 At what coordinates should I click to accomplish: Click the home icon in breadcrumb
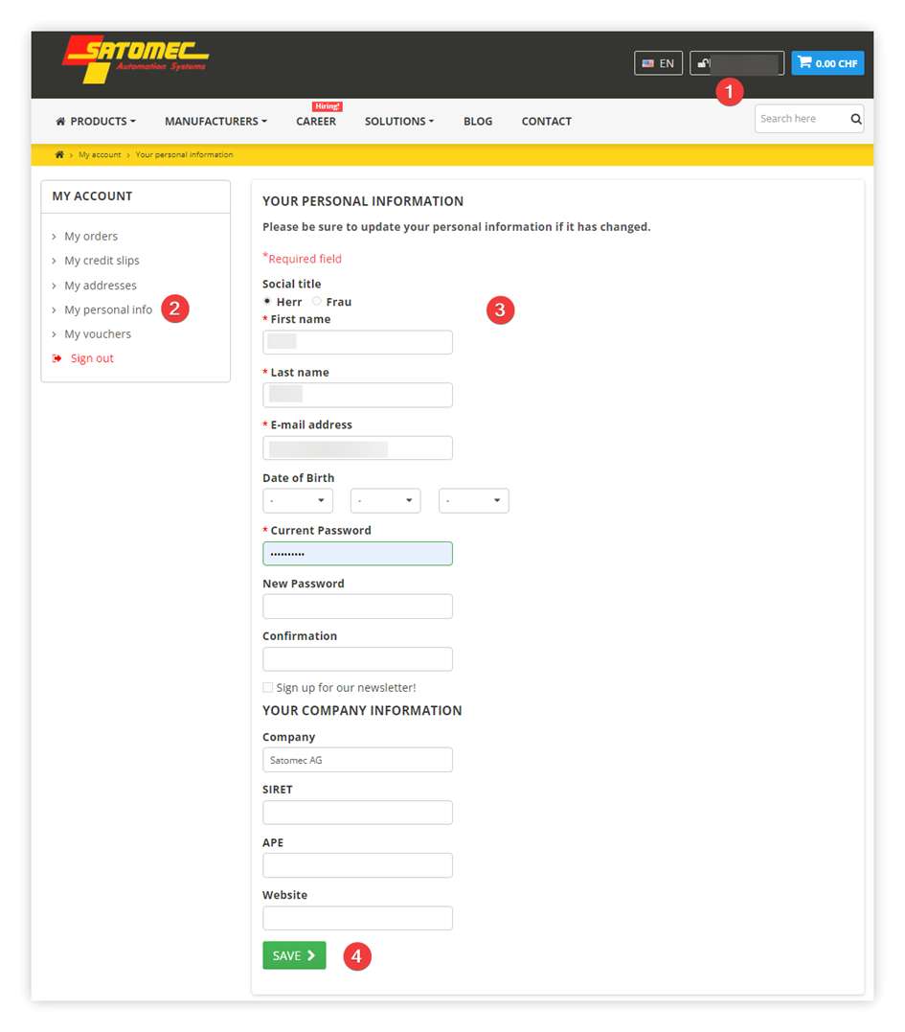coord(59,154)
